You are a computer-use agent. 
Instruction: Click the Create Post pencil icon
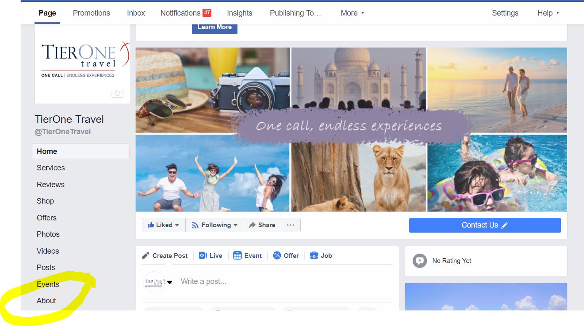pyautogui.click(x=146, y=255)
